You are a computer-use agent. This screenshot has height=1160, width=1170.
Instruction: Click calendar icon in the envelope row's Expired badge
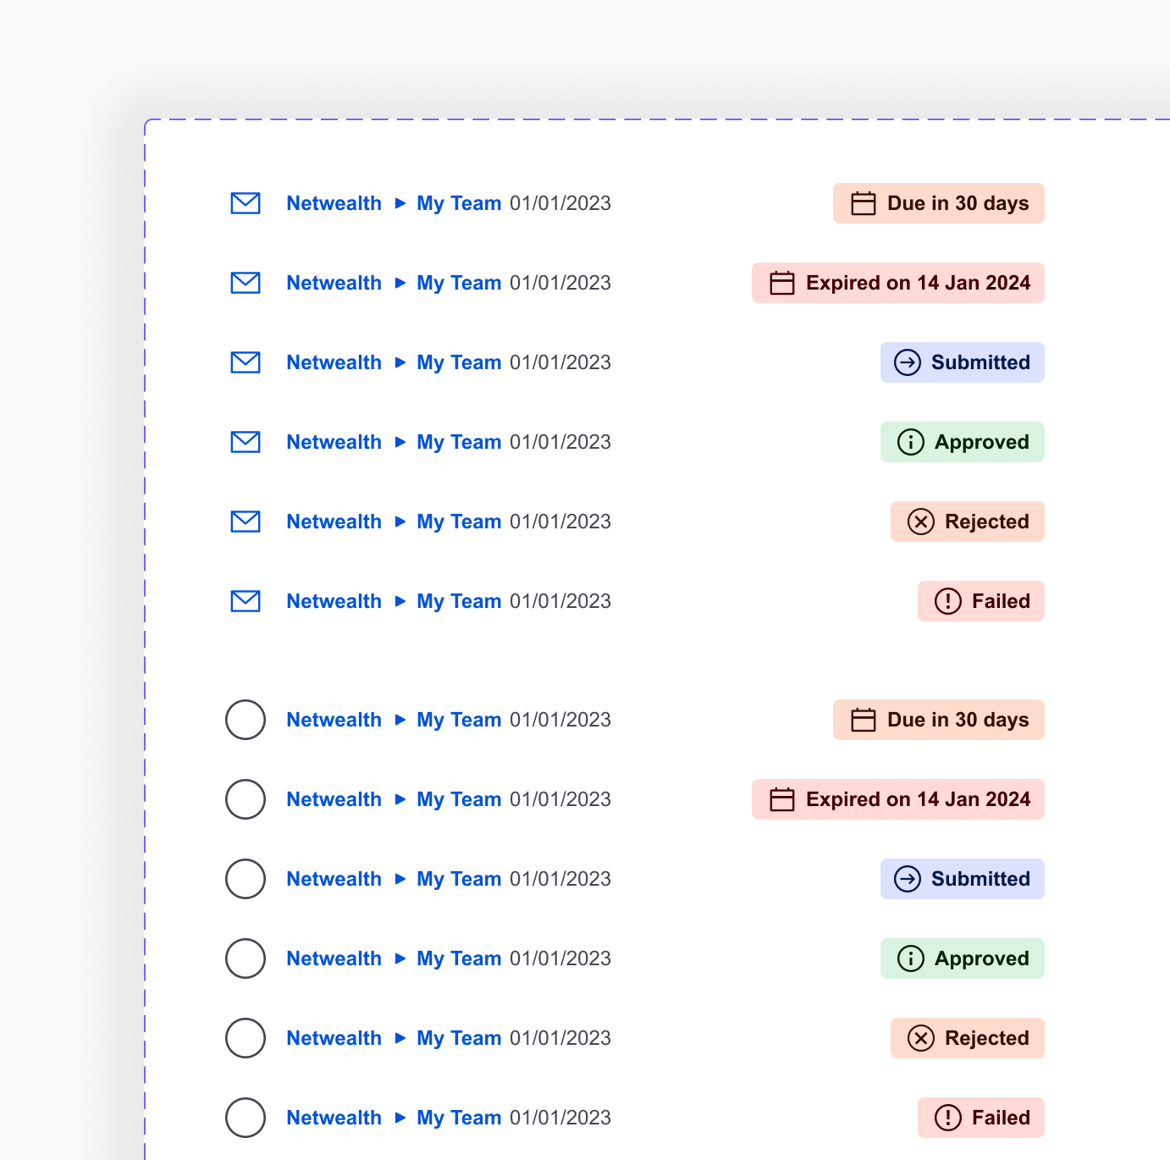781,283
